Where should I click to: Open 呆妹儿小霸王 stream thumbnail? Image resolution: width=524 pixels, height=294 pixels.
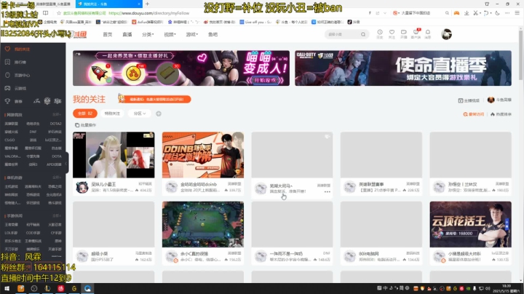(x=114, y=155)
